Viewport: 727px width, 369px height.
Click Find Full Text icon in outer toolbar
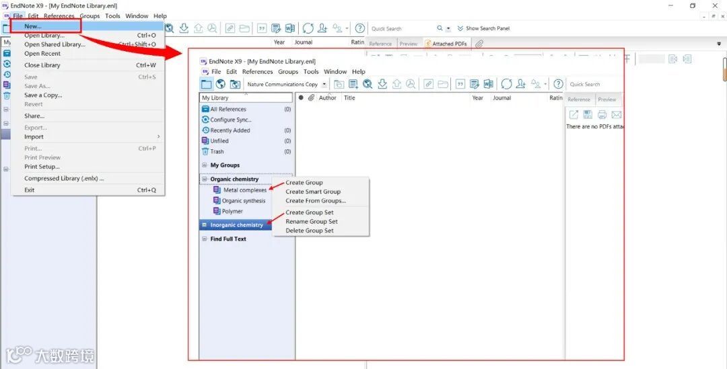coord(212,28)
